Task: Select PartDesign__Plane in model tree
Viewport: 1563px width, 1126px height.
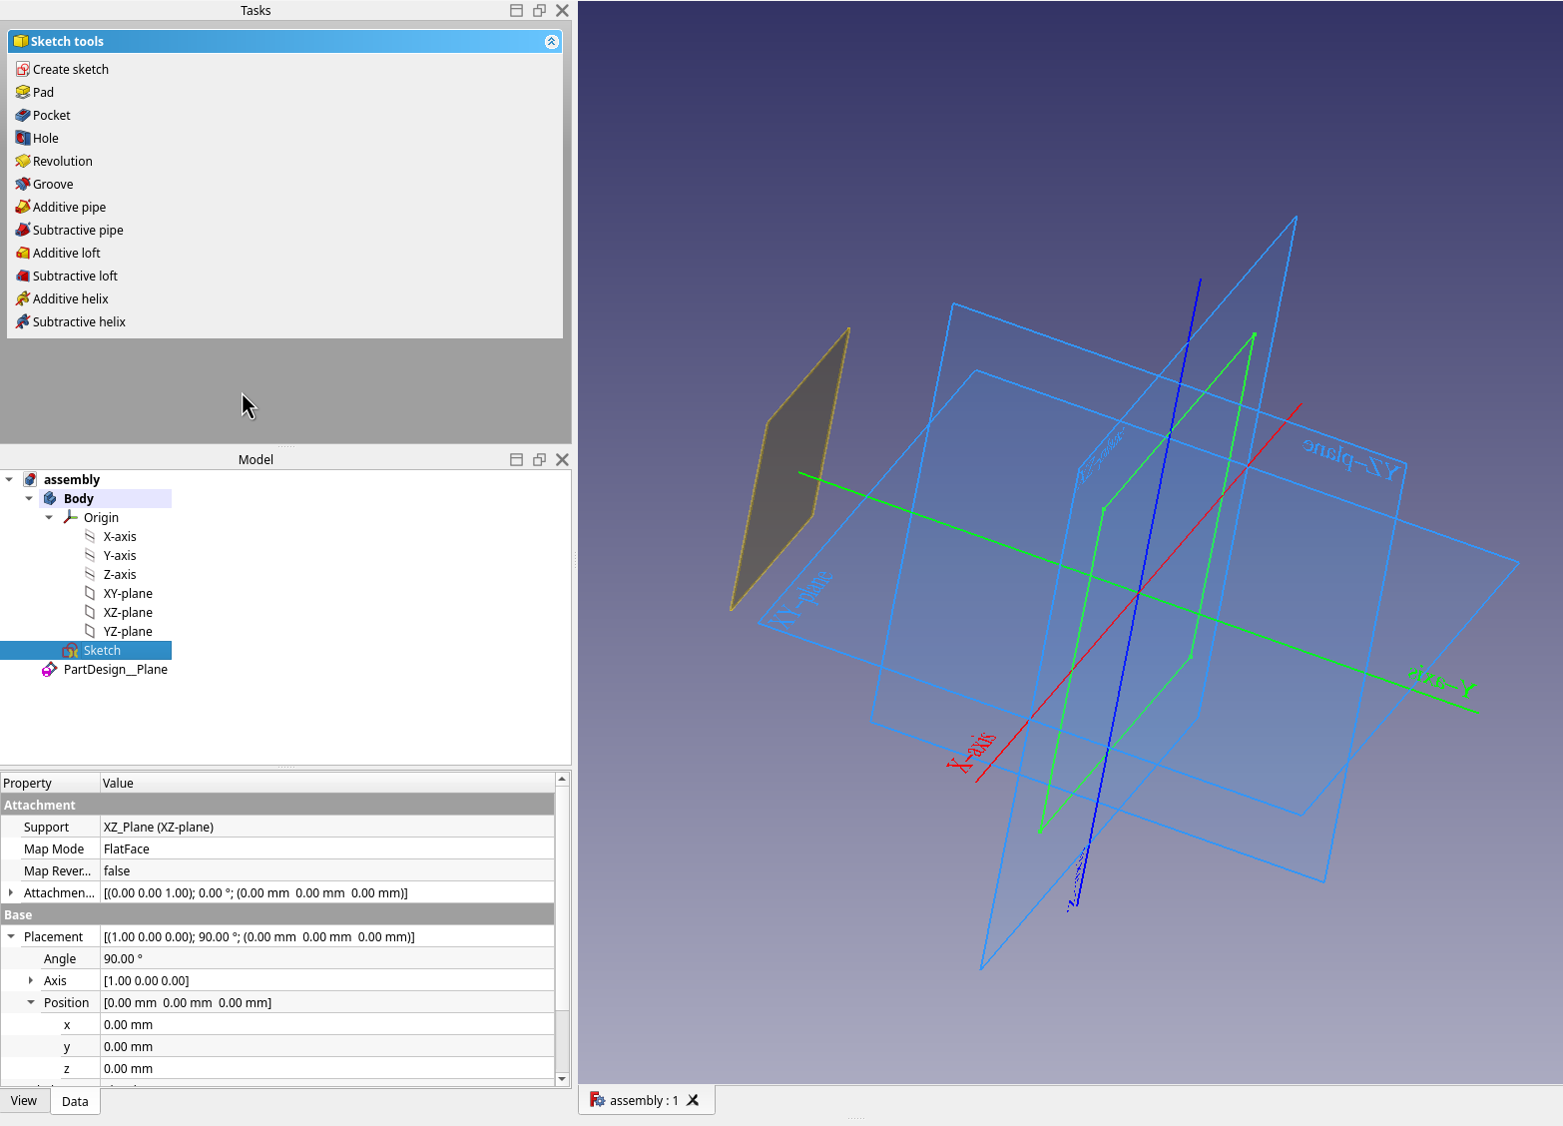Action: point(116,669)
